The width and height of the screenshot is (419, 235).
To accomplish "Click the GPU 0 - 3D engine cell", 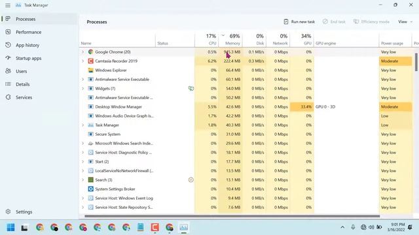I will 346,107.
